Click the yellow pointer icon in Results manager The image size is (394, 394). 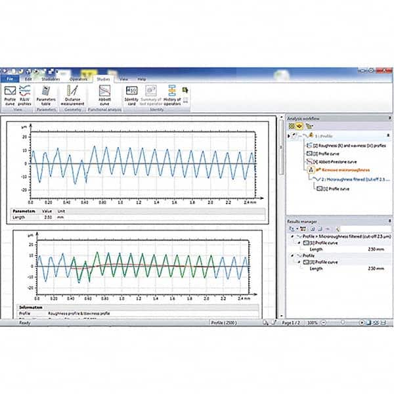[338, 229]
